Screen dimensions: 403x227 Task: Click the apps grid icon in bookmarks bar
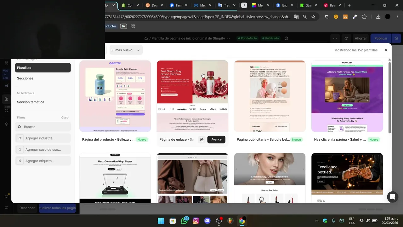point(133,26)
